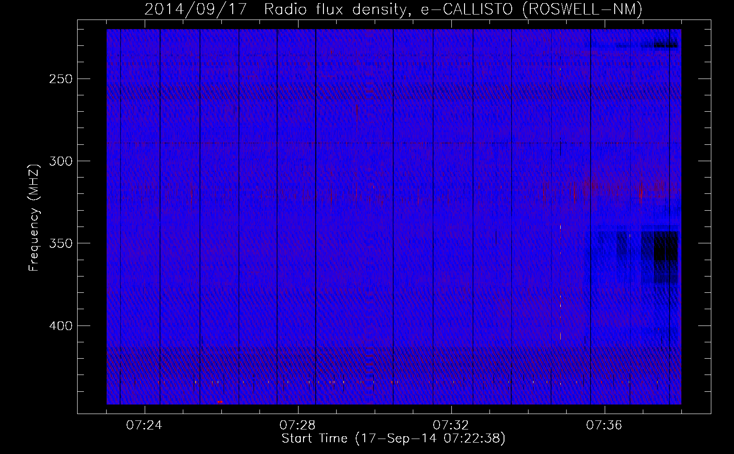Screen dimensions: 734x454
Task: Click the 300 frequency tick label
Action: click(x=60, y=161)
